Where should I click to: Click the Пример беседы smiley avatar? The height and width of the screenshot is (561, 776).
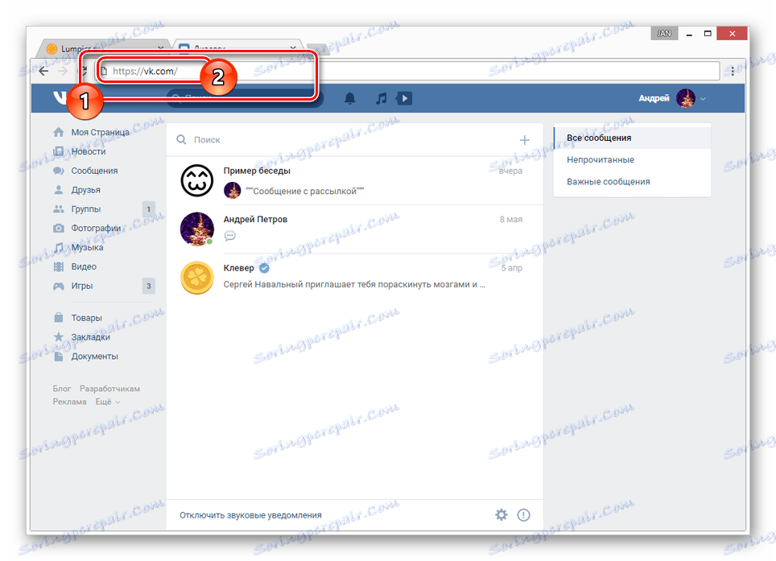(x=197, y=180)
